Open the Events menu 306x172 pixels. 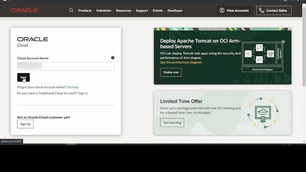point(158,11)
